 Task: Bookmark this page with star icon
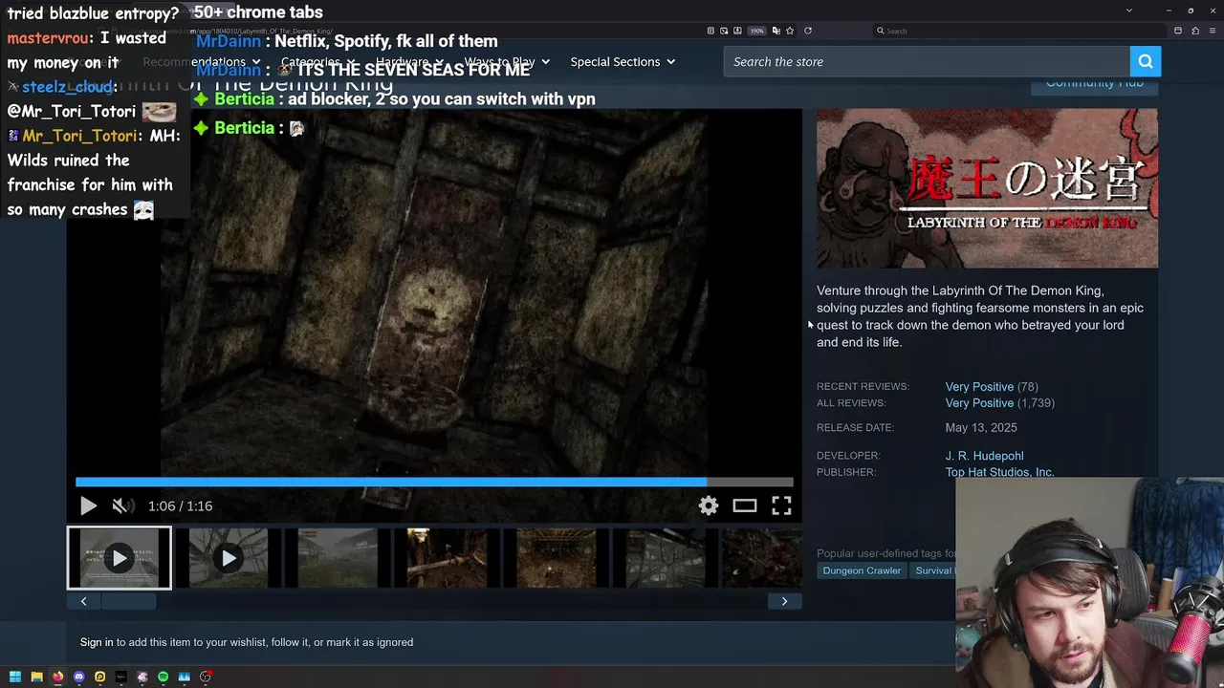[x=789, y=31]
